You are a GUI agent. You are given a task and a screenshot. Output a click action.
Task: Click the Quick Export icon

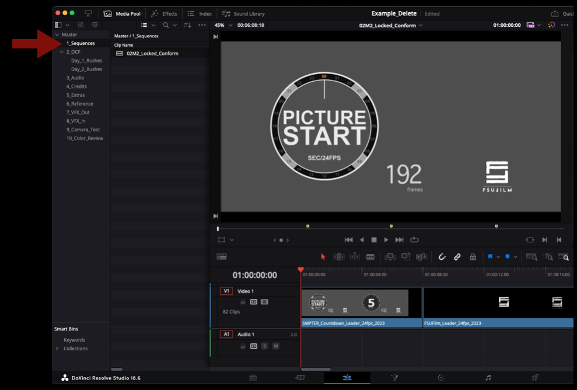coord(555,13)
